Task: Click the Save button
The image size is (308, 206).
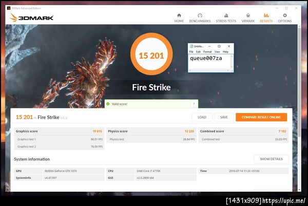Action: [224, 117]
